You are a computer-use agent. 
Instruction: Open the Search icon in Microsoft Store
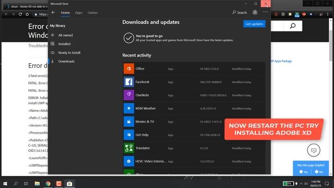234,13
